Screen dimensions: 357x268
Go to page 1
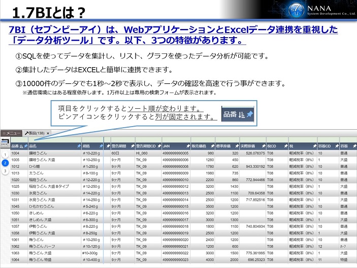tap(5, 155)
